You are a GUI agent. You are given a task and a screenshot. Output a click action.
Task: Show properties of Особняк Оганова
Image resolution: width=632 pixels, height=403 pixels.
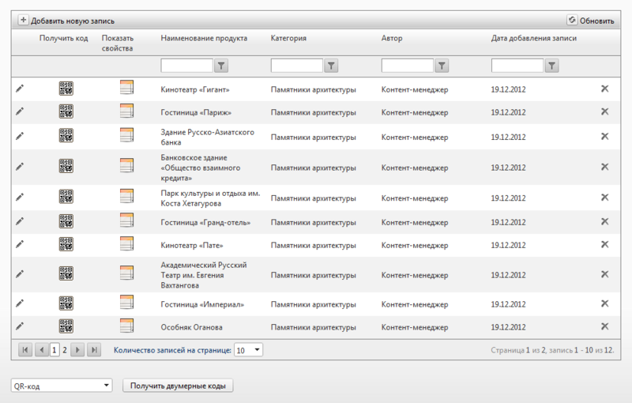coord(126,326)
